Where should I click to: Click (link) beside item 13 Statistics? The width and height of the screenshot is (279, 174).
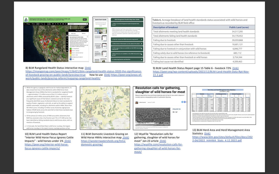tap(207, 134)
